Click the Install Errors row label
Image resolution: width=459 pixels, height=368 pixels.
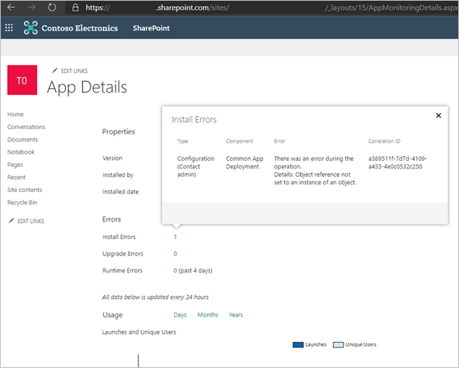click(x=119, y=237)
